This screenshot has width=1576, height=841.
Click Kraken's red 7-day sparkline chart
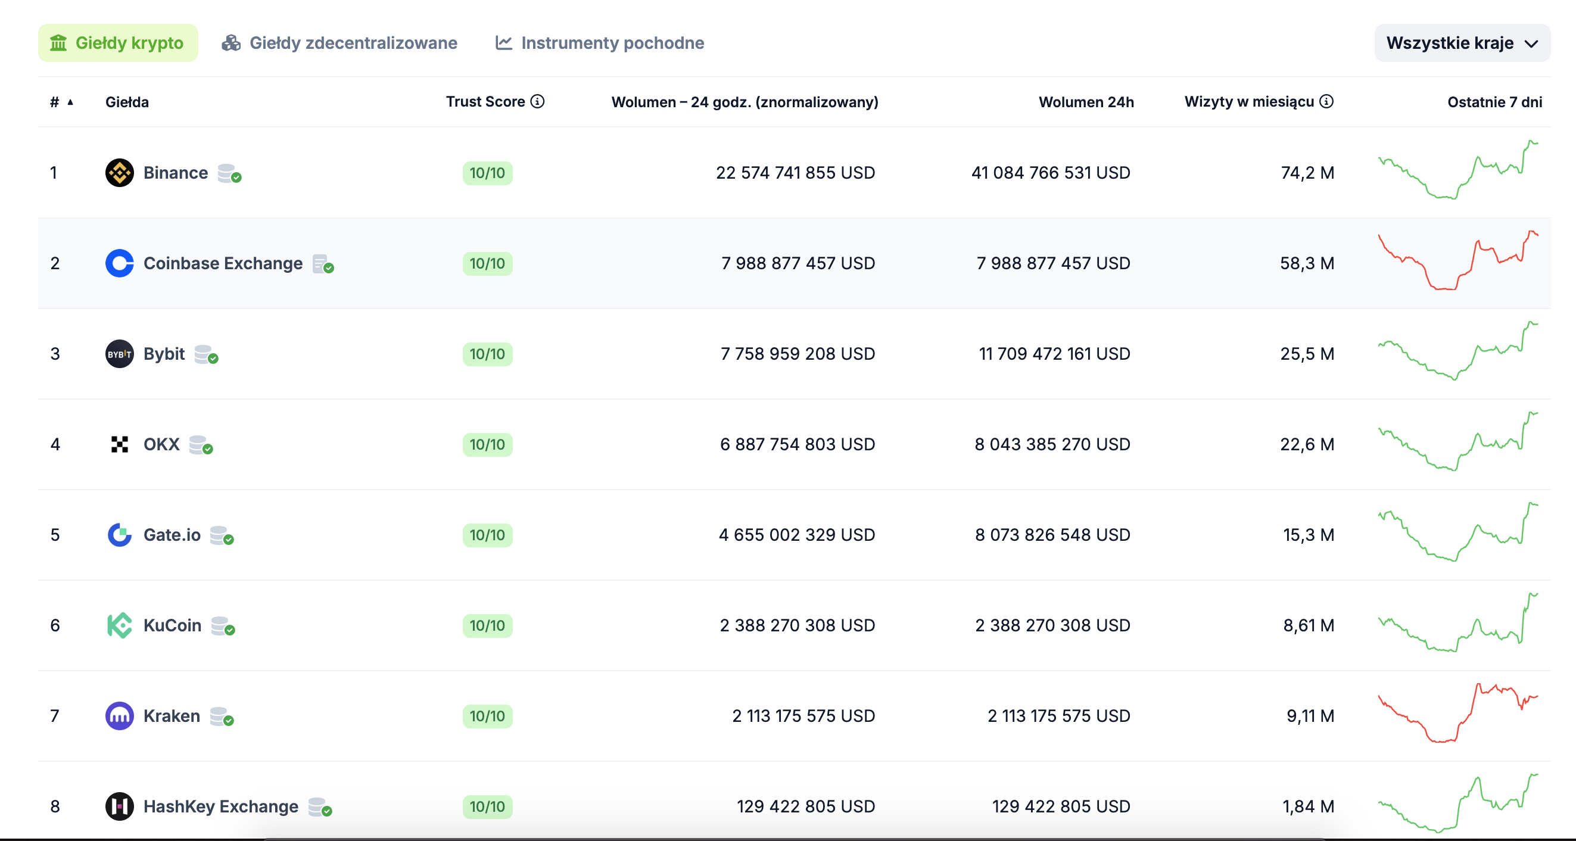[x=1457, y=713]
